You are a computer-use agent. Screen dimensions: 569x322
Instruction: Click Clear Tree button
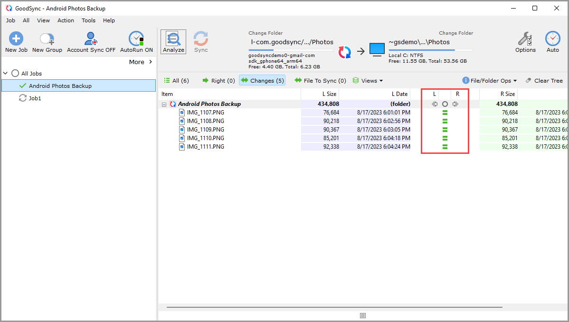pyautogui.click(x=544, y=81)
